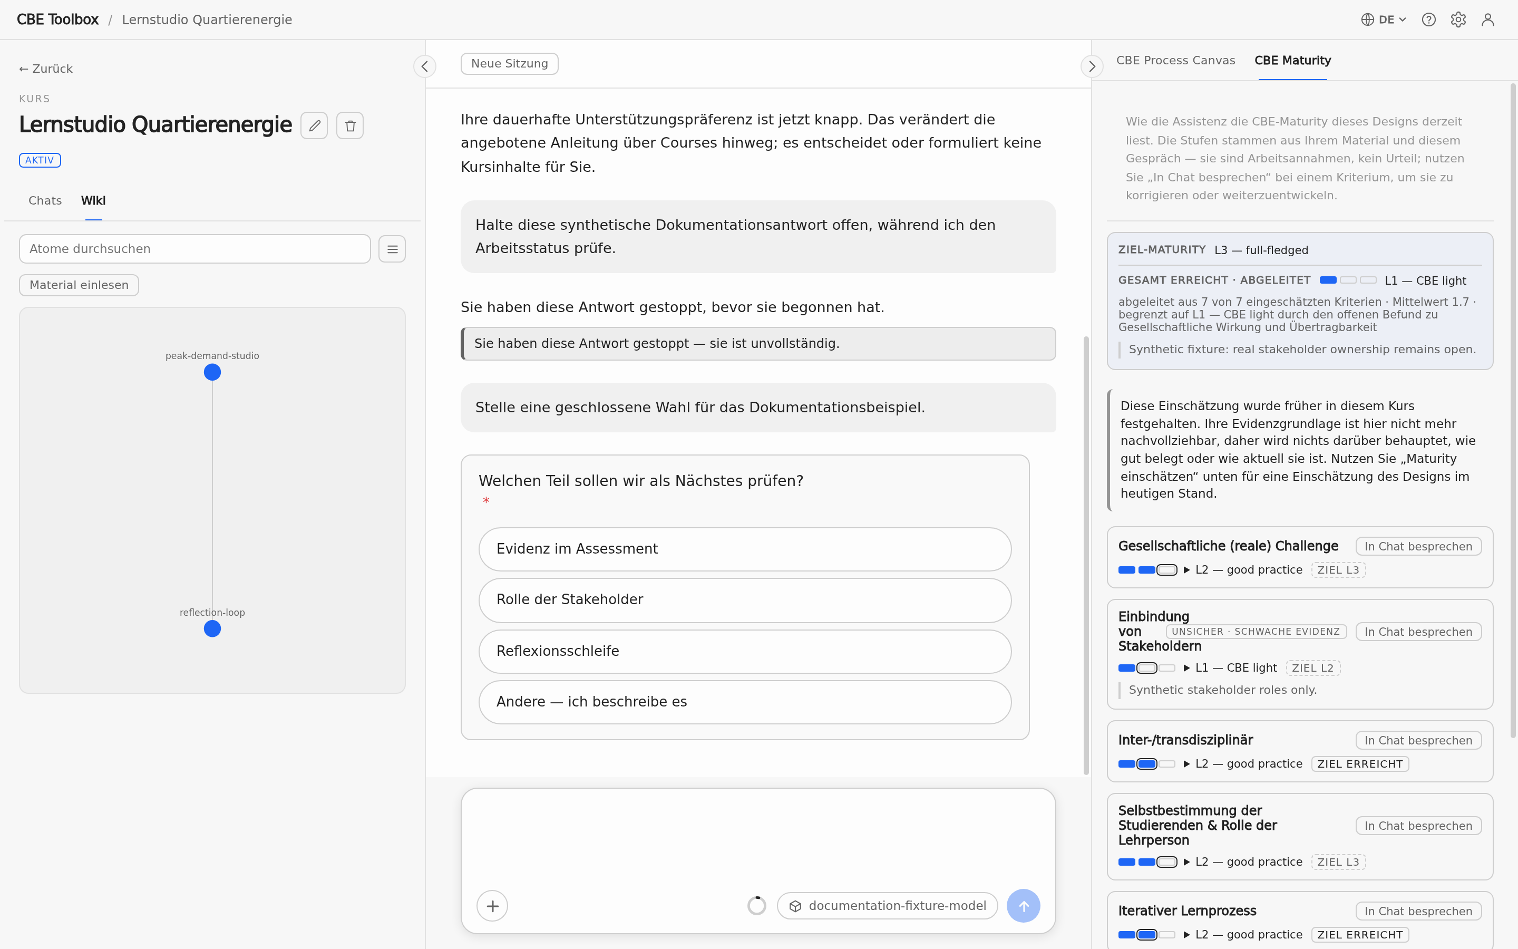Open the CBE Process Canvas tab
The width and height of the screenshot is (1518, 949).
point(1175,61)
